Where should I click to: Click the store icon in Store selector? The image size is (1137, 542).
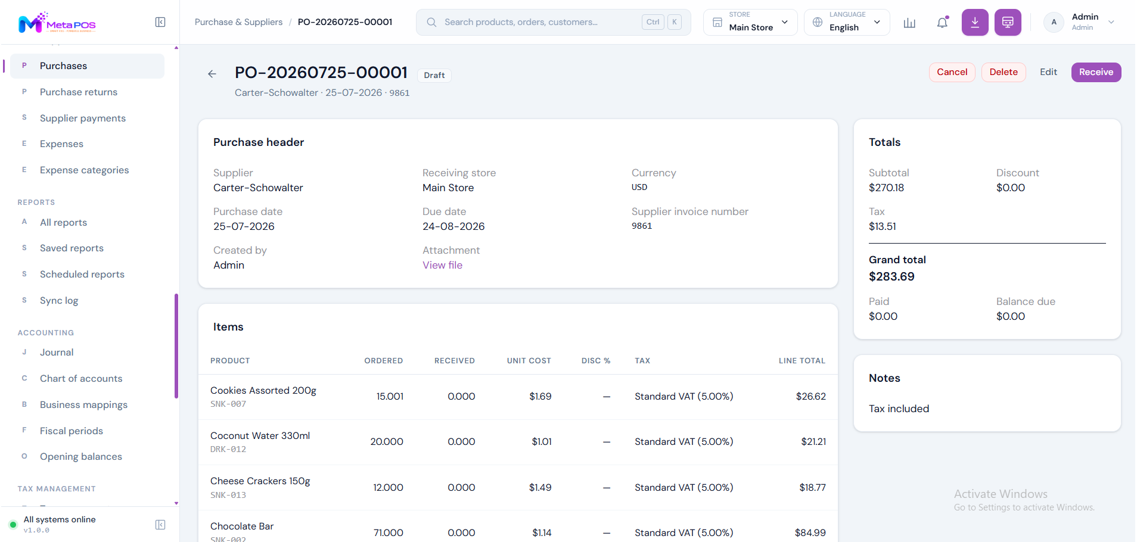pyautogui.click(x=717, y=22)
